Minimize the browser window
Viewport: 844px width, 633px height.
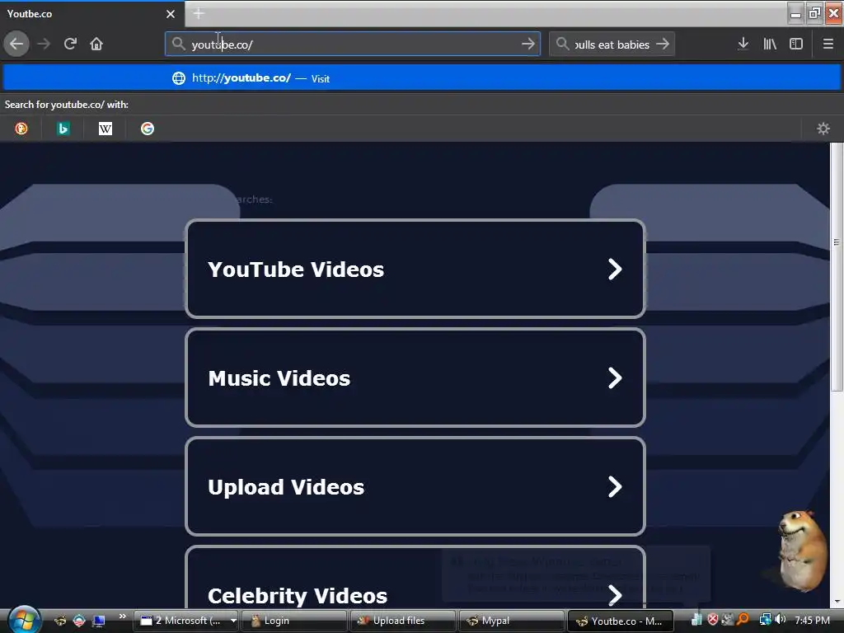click(795, 13)
